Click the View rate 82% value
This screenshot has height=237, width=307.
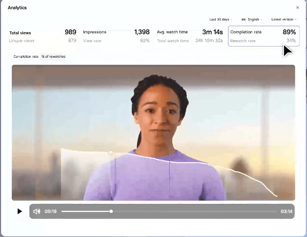pos(145,41)
